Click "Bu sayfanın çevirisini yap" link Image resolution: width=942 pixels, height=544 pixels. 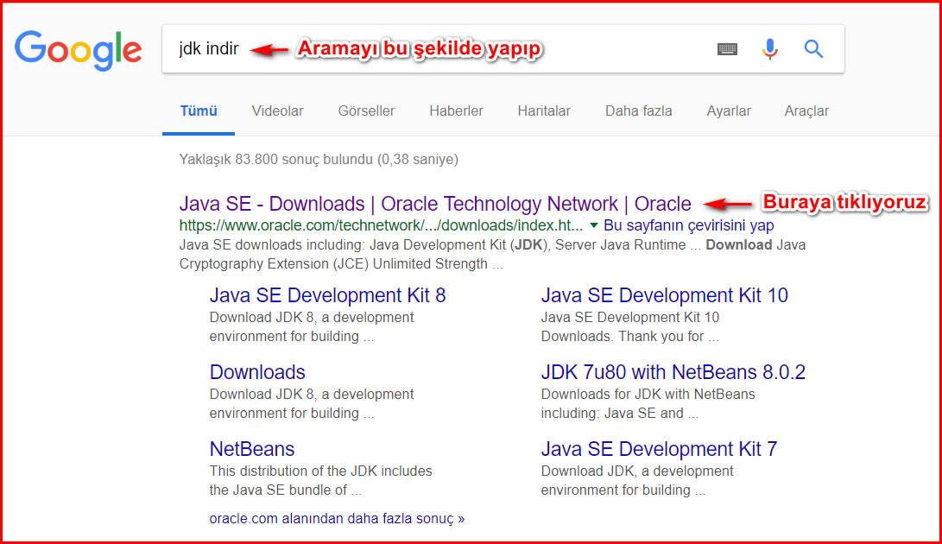[688, 225]
